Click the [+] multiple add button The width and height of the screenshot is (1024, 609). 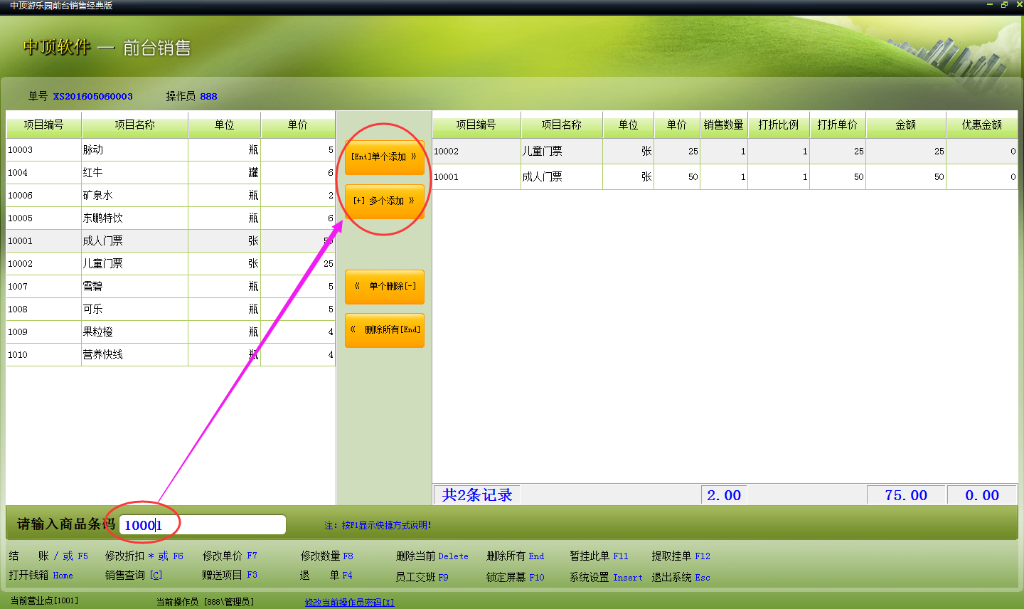(385, 201)
